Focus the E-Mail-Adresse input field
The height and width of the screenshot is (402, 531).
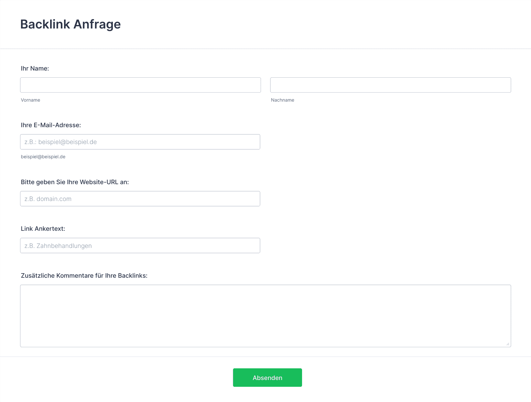click(x=140, y=142)
